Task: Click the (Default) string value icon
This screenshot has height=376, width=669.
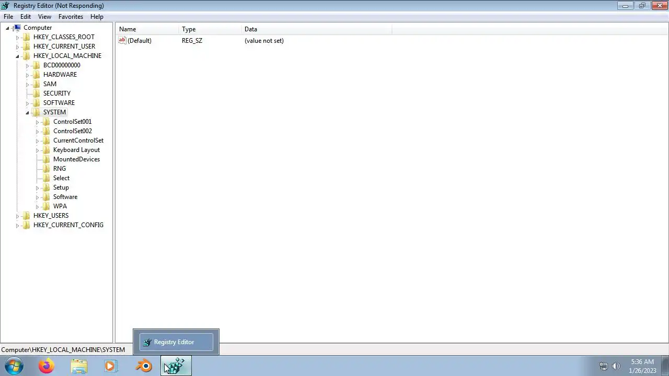Action: [x=122, y=40]
